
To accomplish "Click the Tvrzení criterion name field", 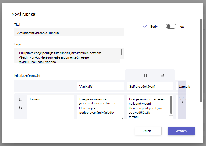I will [51, 107].
